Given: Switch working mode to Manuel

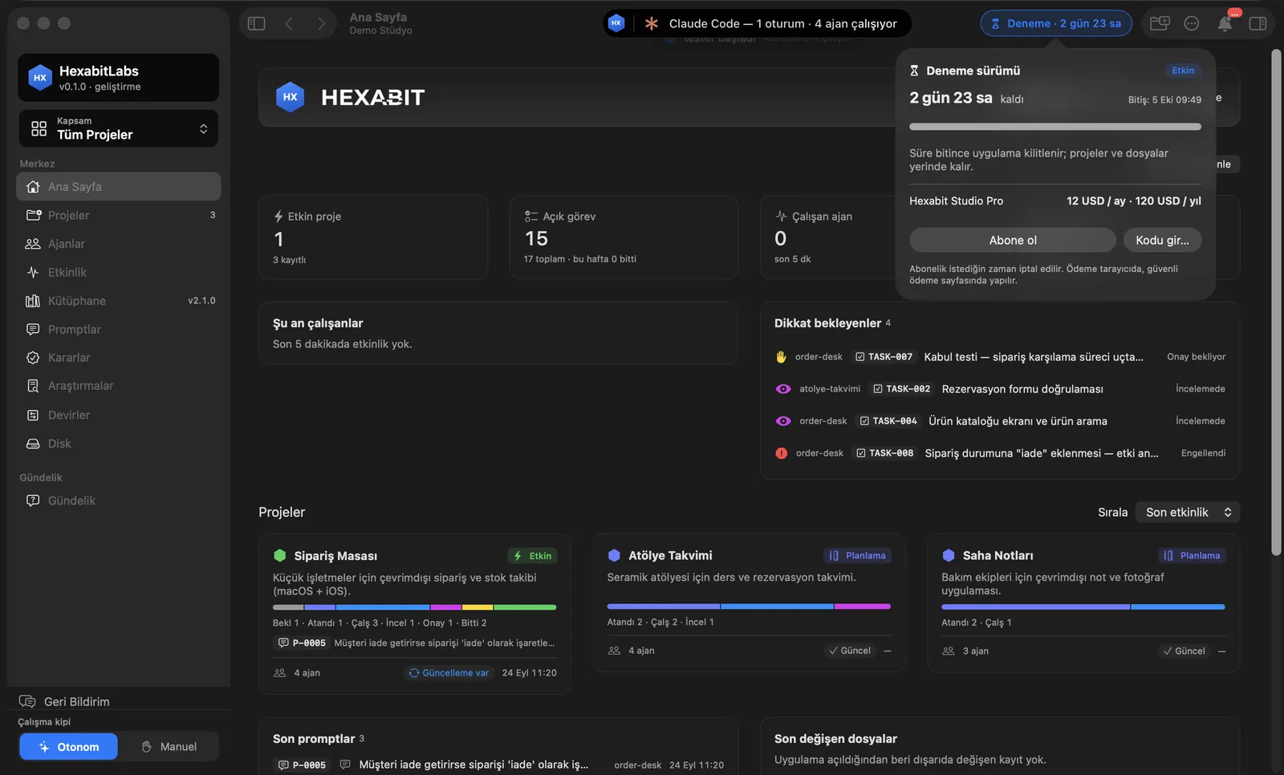Looking at the screenshot, I should (169, 746).
